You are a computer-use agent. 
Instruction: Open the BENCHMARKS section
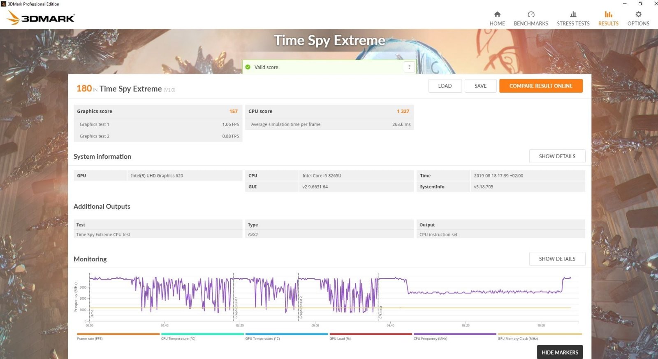coord(531,19)
